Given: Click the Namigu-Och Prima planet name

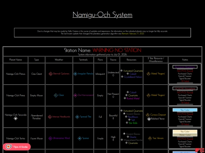Looking at the screenshot, I should click(16, 95).
